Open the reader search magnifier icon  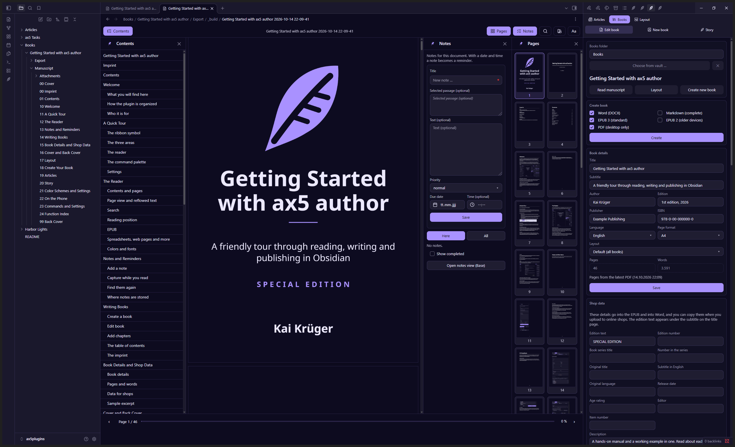(545, 31)
